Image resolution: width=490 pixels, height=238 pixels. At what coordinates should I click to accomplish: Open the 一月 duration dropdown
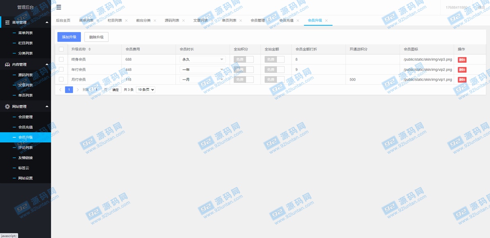click(203, 79)
